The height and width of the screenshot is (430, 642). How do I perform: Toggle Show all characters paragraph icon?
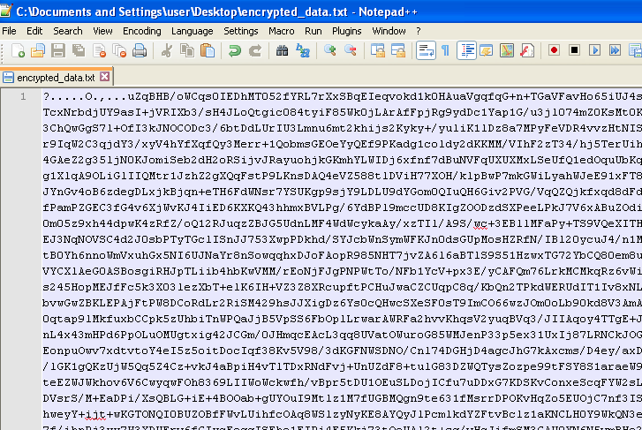pos(445,51)
